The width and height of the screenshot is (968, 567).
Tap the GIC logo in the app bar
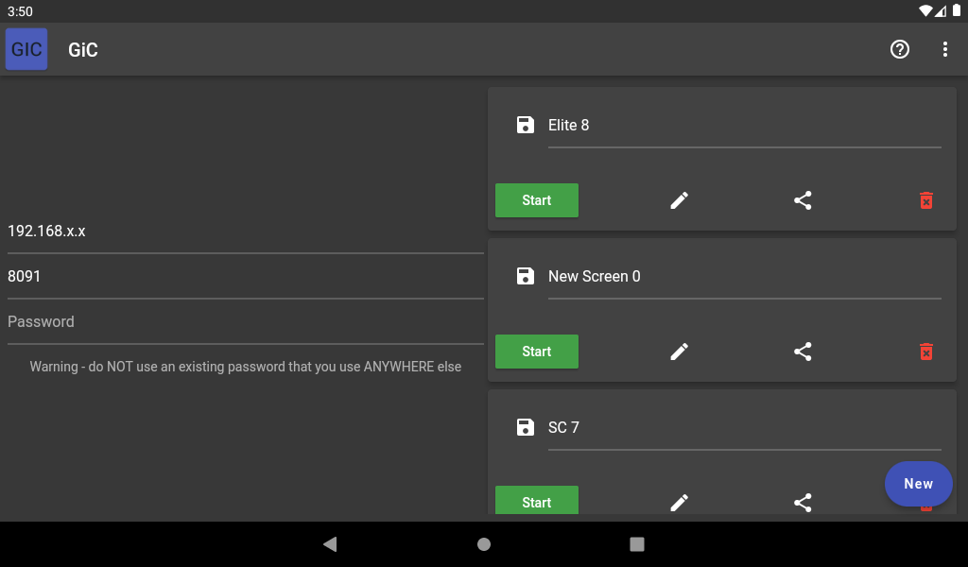(26, 48)
